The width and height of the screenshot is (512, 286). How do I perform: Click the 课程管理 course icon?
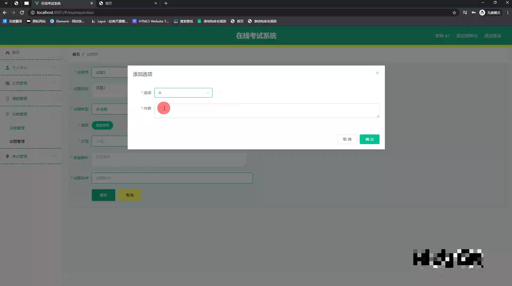pyautogui.click(x=7, y=98)
